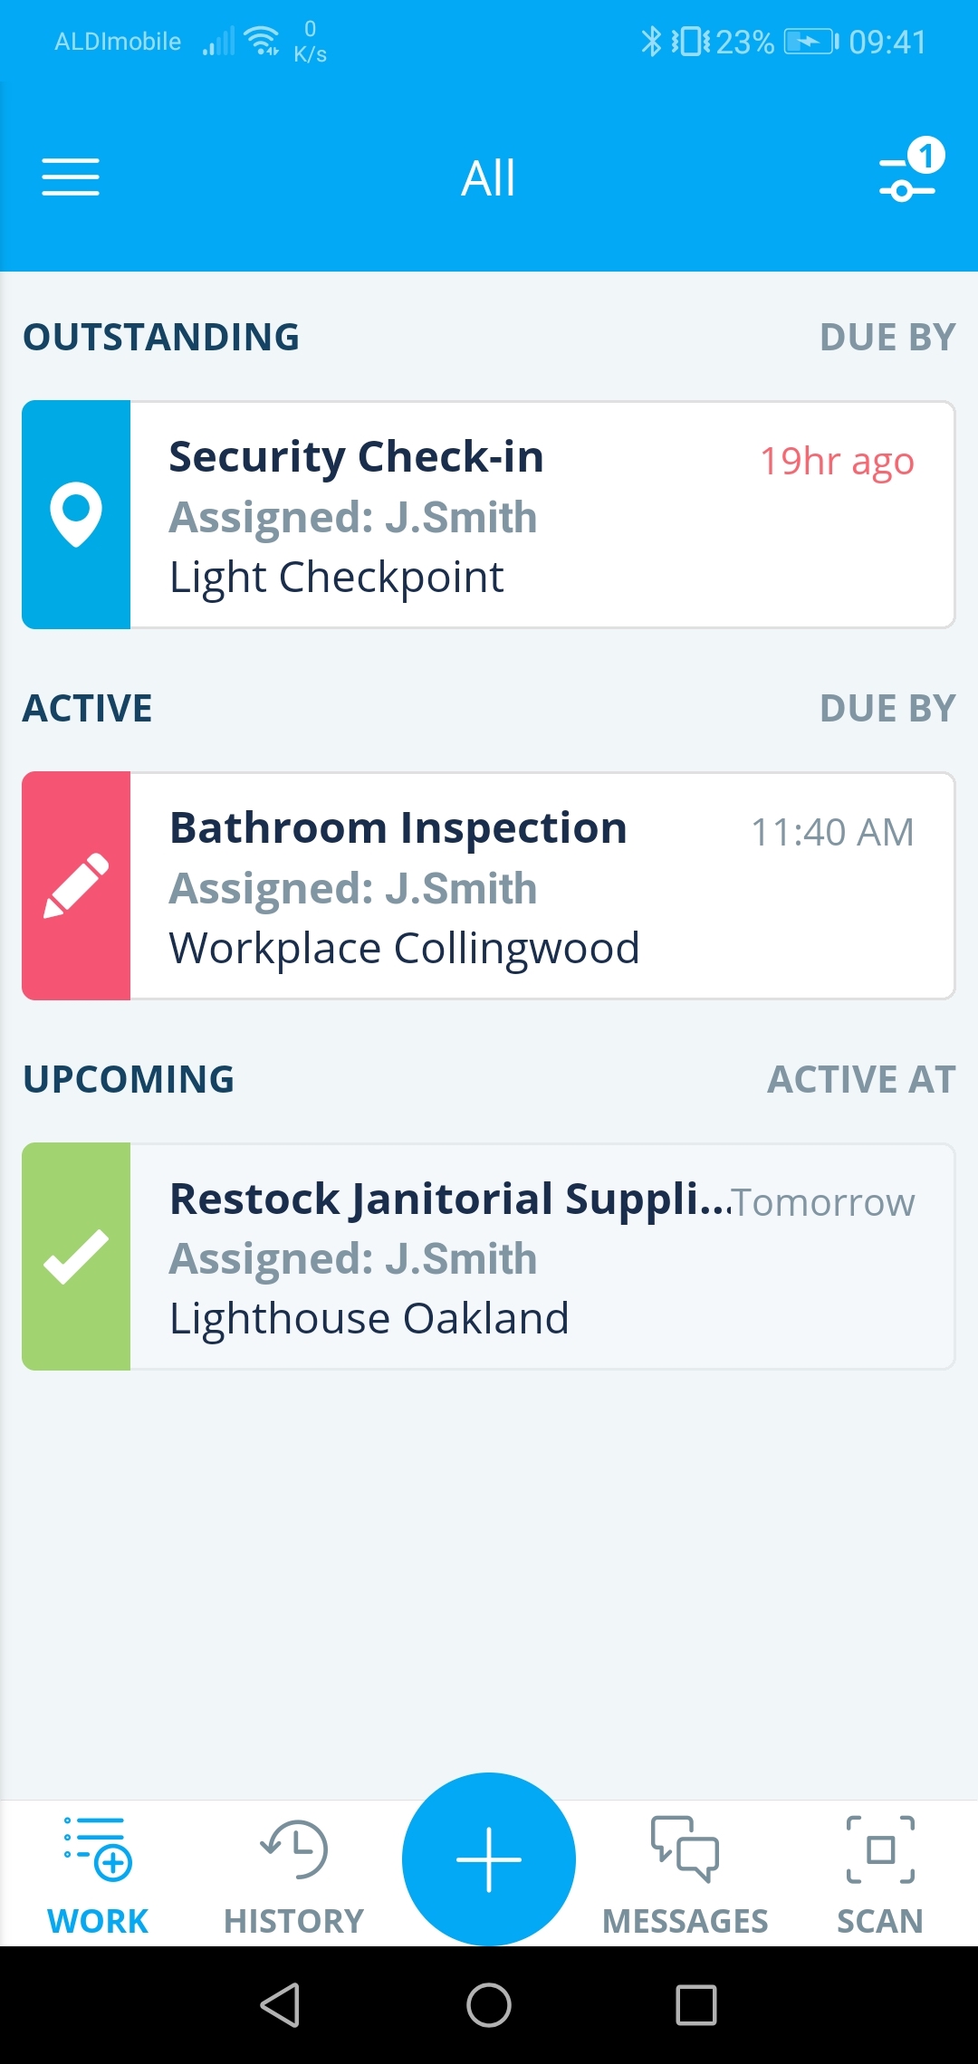Tap the Outstanding section header

pyautogui.click(x=161, y=337)
